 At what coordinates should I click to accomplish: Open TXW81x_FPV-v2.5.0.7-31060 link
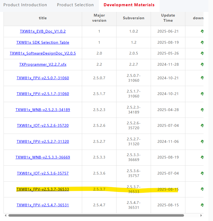(x=43, y=78)
